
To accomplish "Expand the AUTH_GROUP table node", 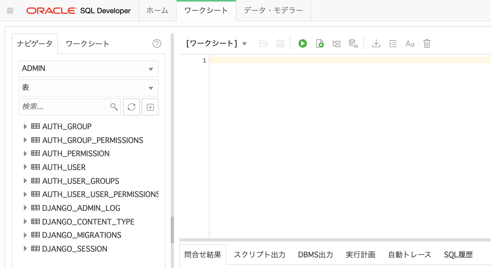I will click(x=25, y=126).
